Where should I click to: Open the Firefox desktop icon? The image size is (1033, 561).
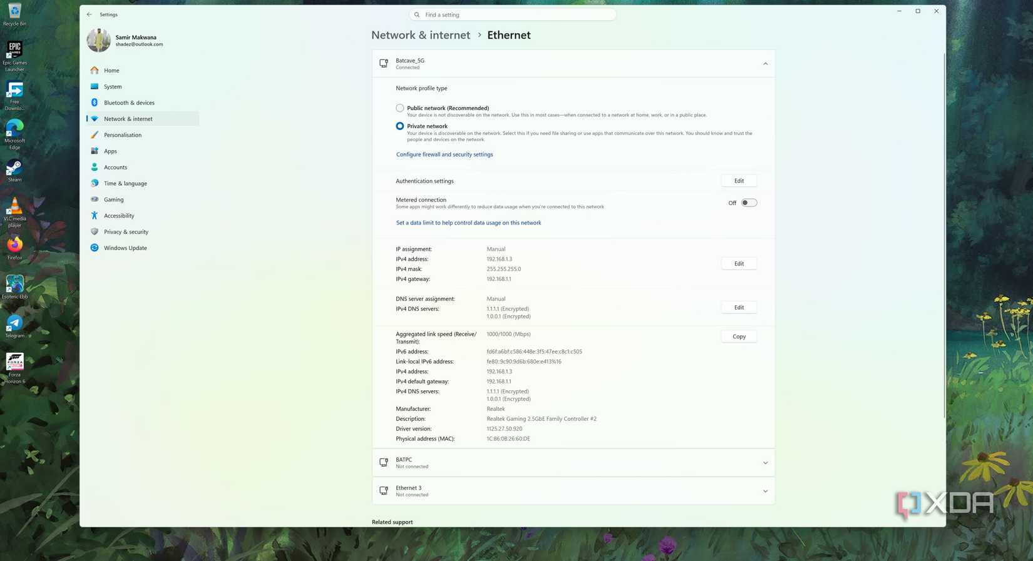tap(14, 248)
